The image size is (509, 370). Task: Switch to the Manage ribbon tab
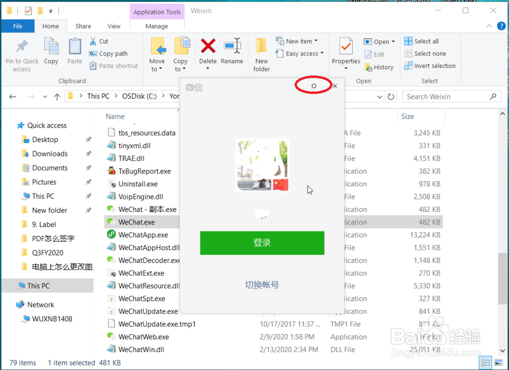pos(157,26)
